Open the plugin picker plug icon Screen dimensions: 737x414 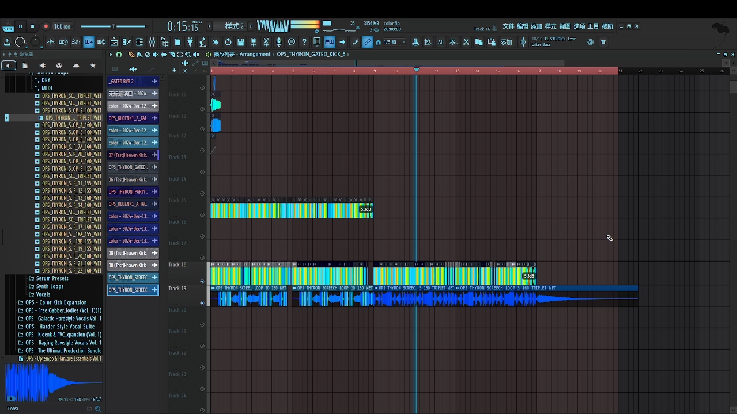pyautogui.click(x=190, y=42)
